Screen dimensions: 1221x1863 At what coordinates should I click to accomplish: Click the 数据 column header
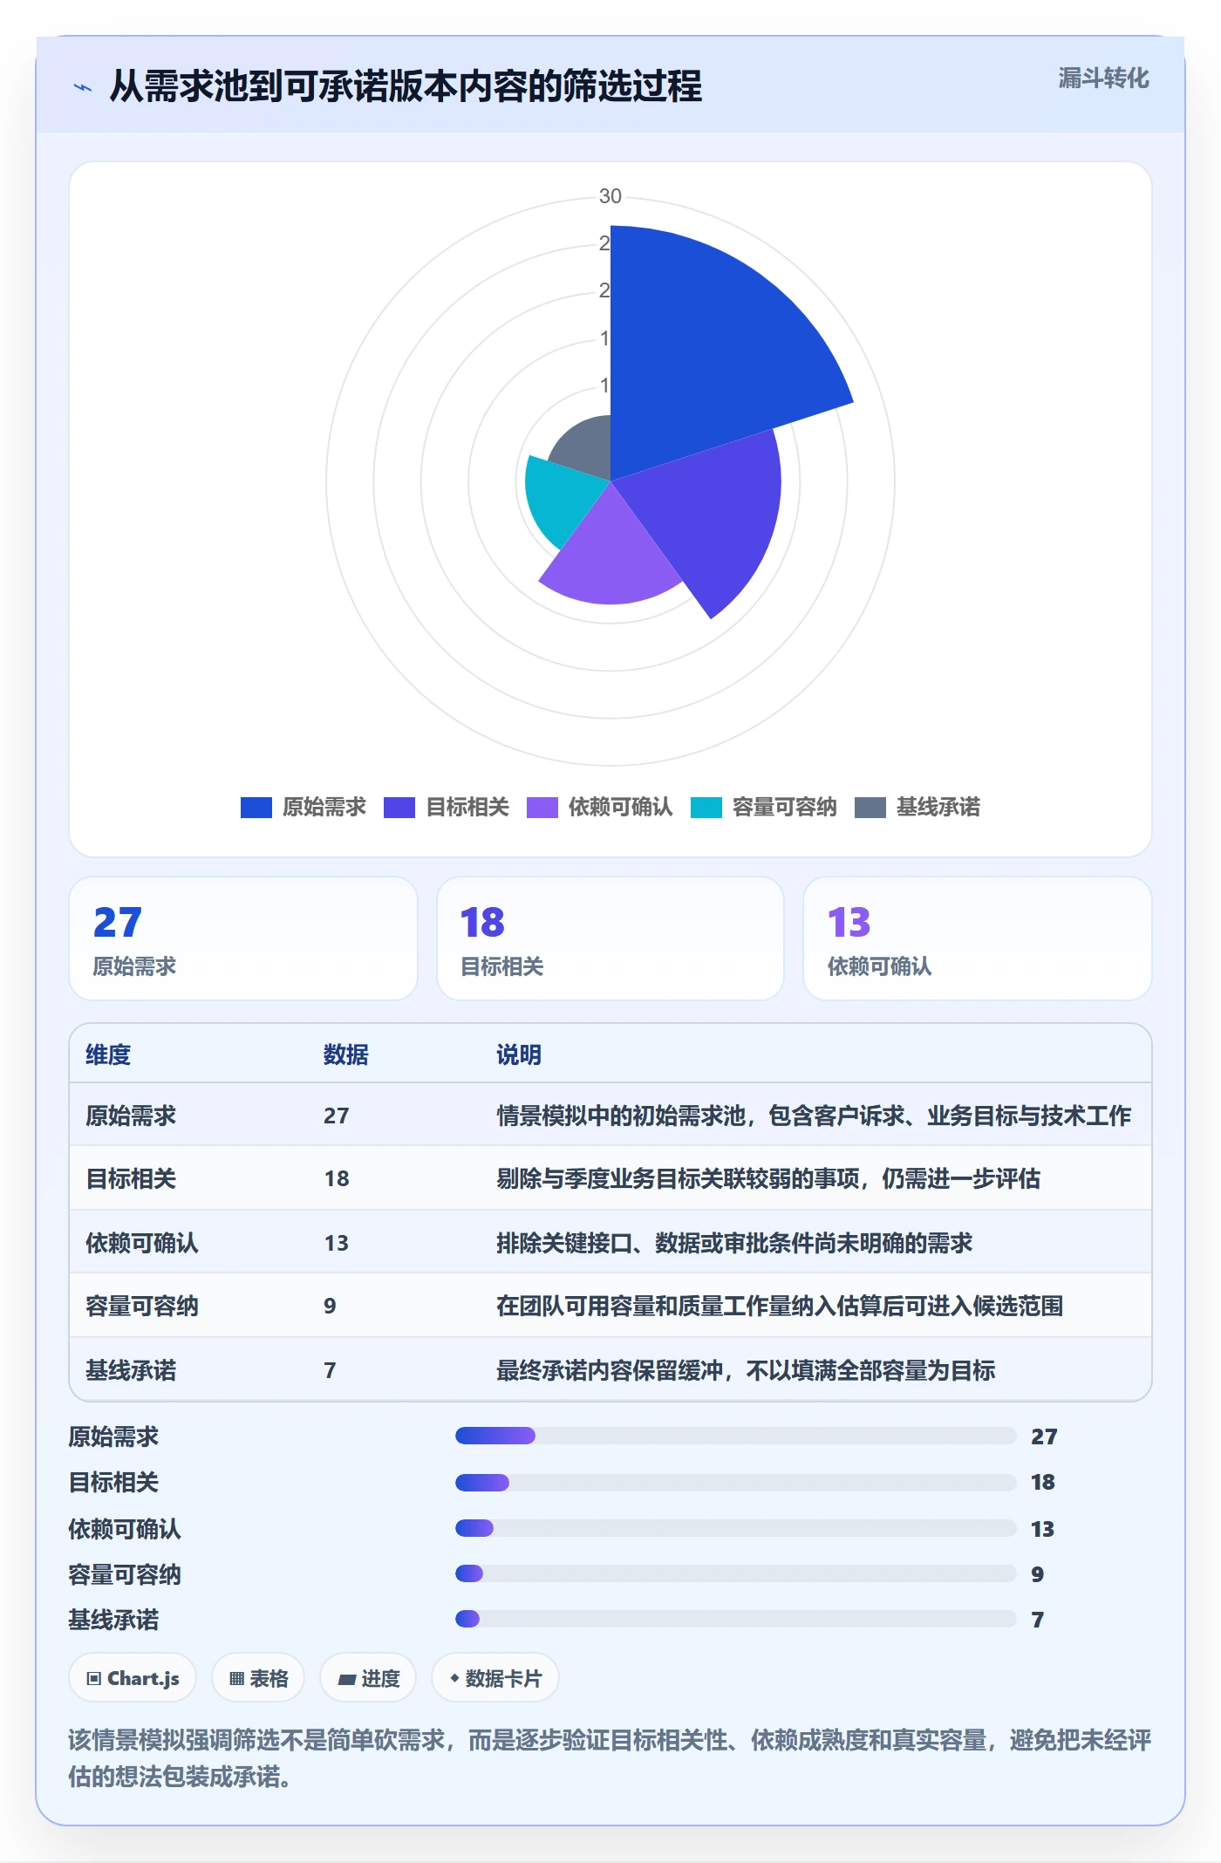tap(346, 1054)
